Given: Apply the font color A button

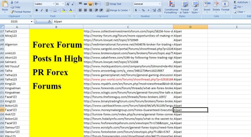Looking at the screenshot, I should 71,10.
